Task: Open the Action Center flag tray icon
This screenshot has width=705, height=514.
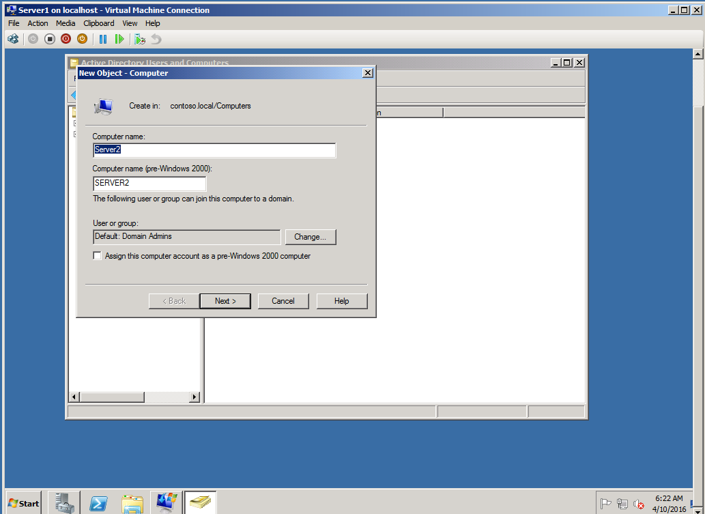Action: [x=605, y=504]
